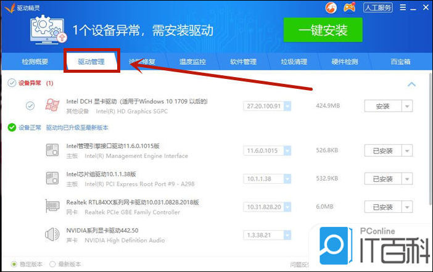Open the hamburger main menu

[403, 7]
